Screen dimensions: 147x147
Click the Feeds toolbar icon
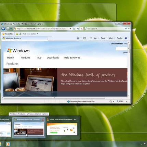(84, 38)
